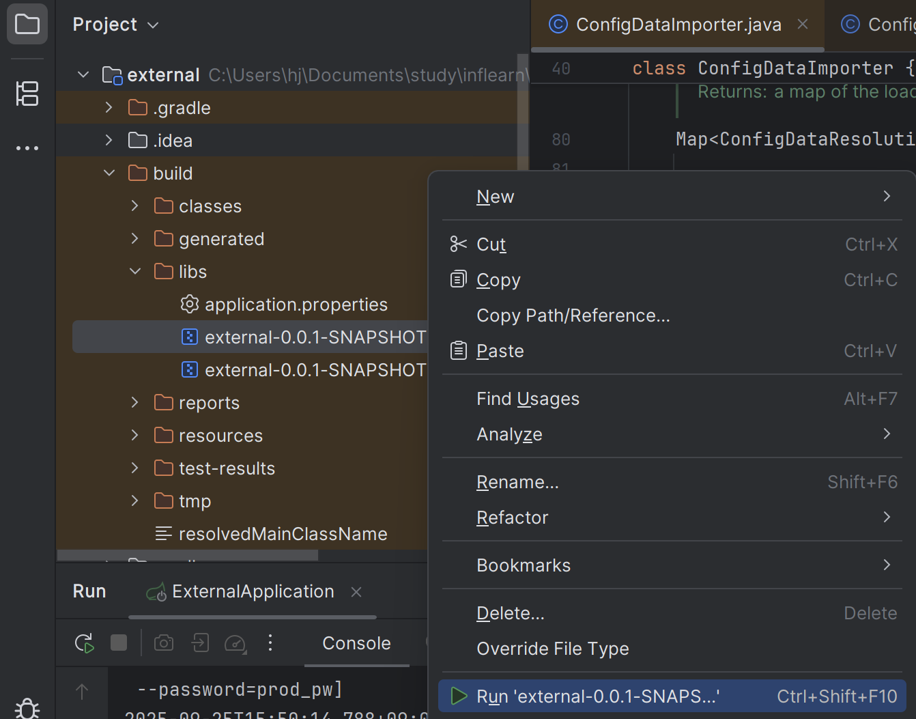This screenshot has width=916, height=719.
Task: Select Rename... menu item
Action: [x=672, y=482]
